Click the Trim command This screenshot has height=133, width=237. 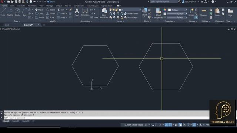tap(61, 10)
